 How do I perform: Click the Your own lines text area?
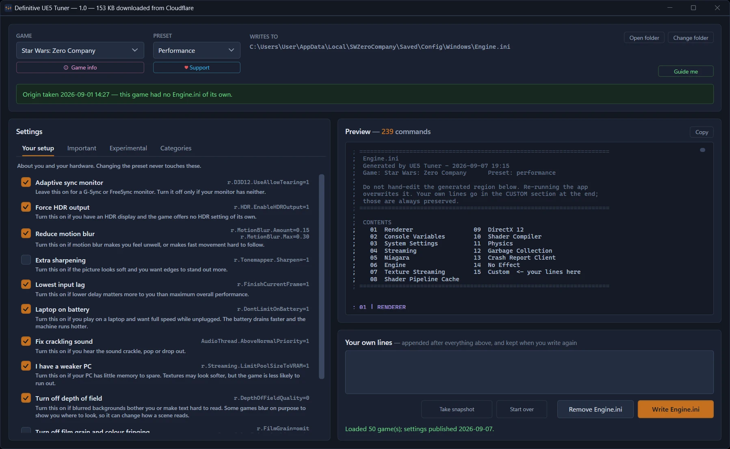tap(529, 372)
